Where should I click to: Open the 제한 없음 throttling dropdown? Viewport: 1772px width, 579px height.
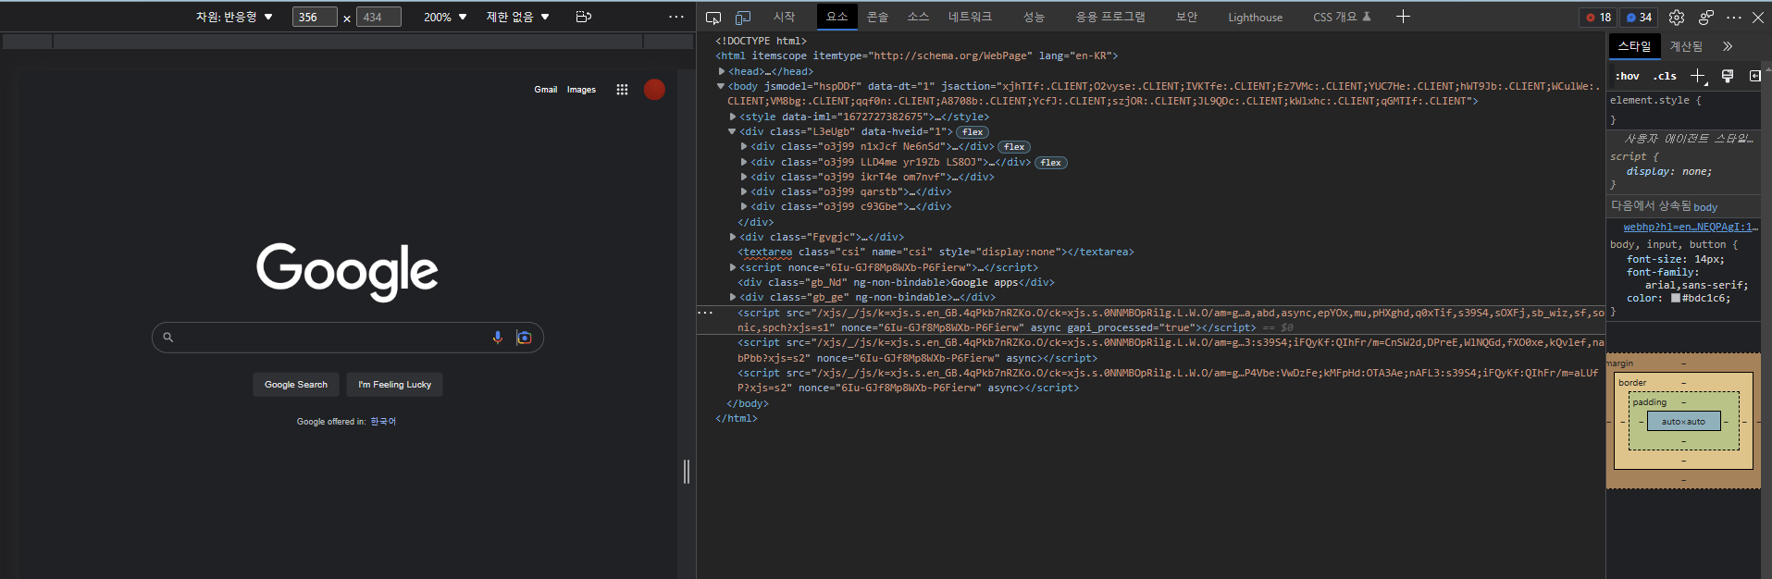tap(517, 17)
